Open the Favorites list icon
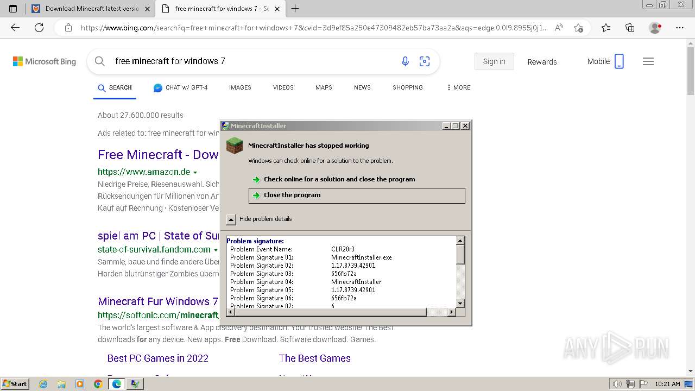The image size is (695, 391). click(x=606, y=28)
